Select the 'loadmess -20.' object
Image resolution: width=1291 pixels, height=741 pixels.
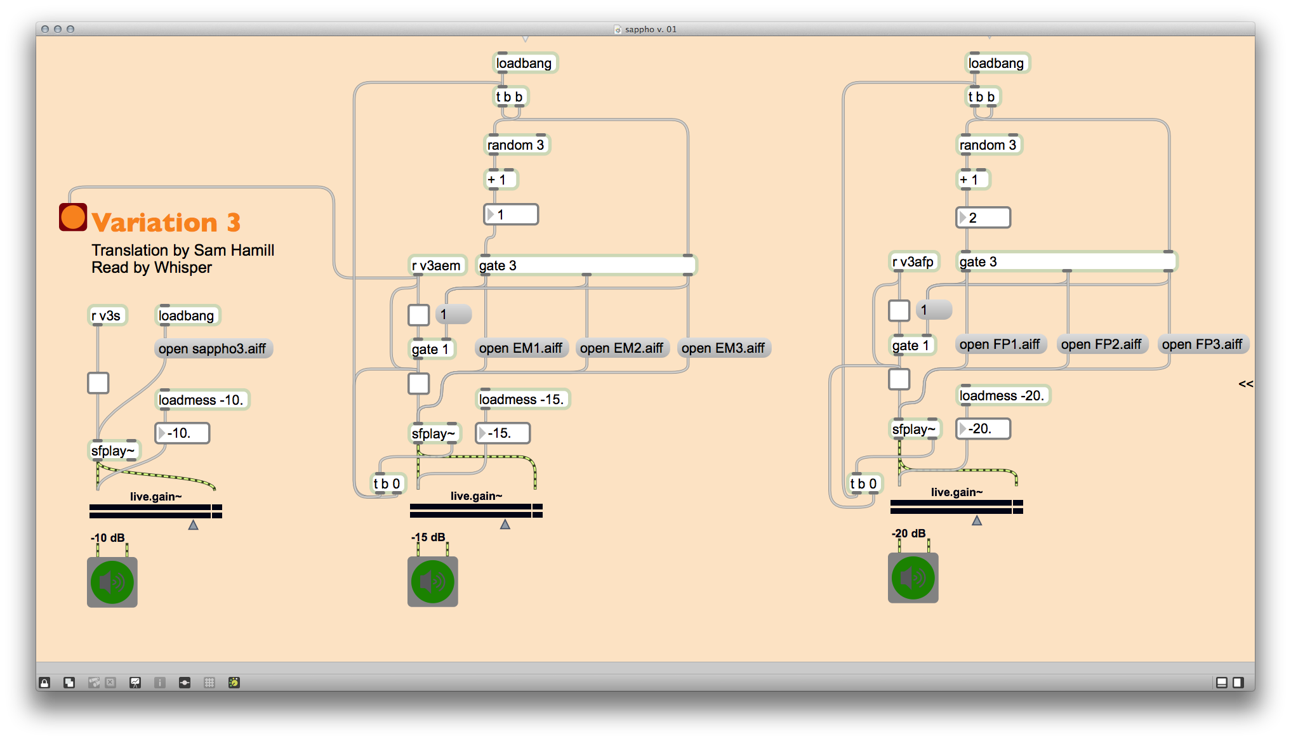click(x=1002, y=396)
